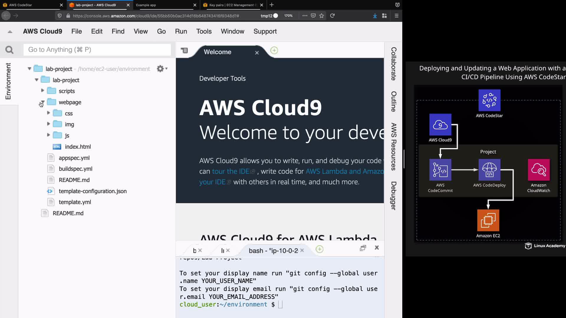Click the search magnifier icon in sidebar
This screenshot has height=318, width=566.
pos(9,50)
